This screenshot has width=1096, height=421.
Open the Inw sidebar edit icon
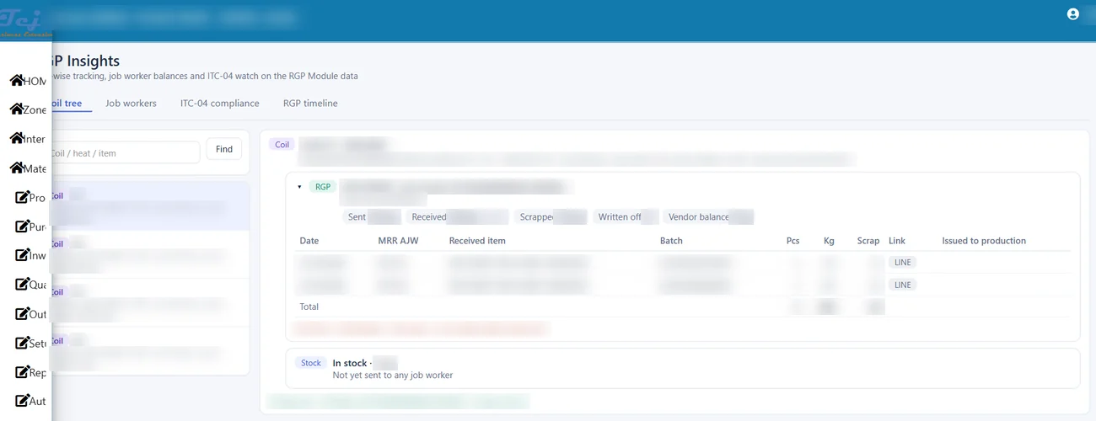coord(23,255)
